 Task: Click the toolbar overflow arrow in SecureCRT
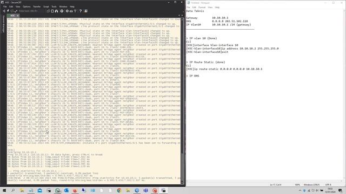183,11
